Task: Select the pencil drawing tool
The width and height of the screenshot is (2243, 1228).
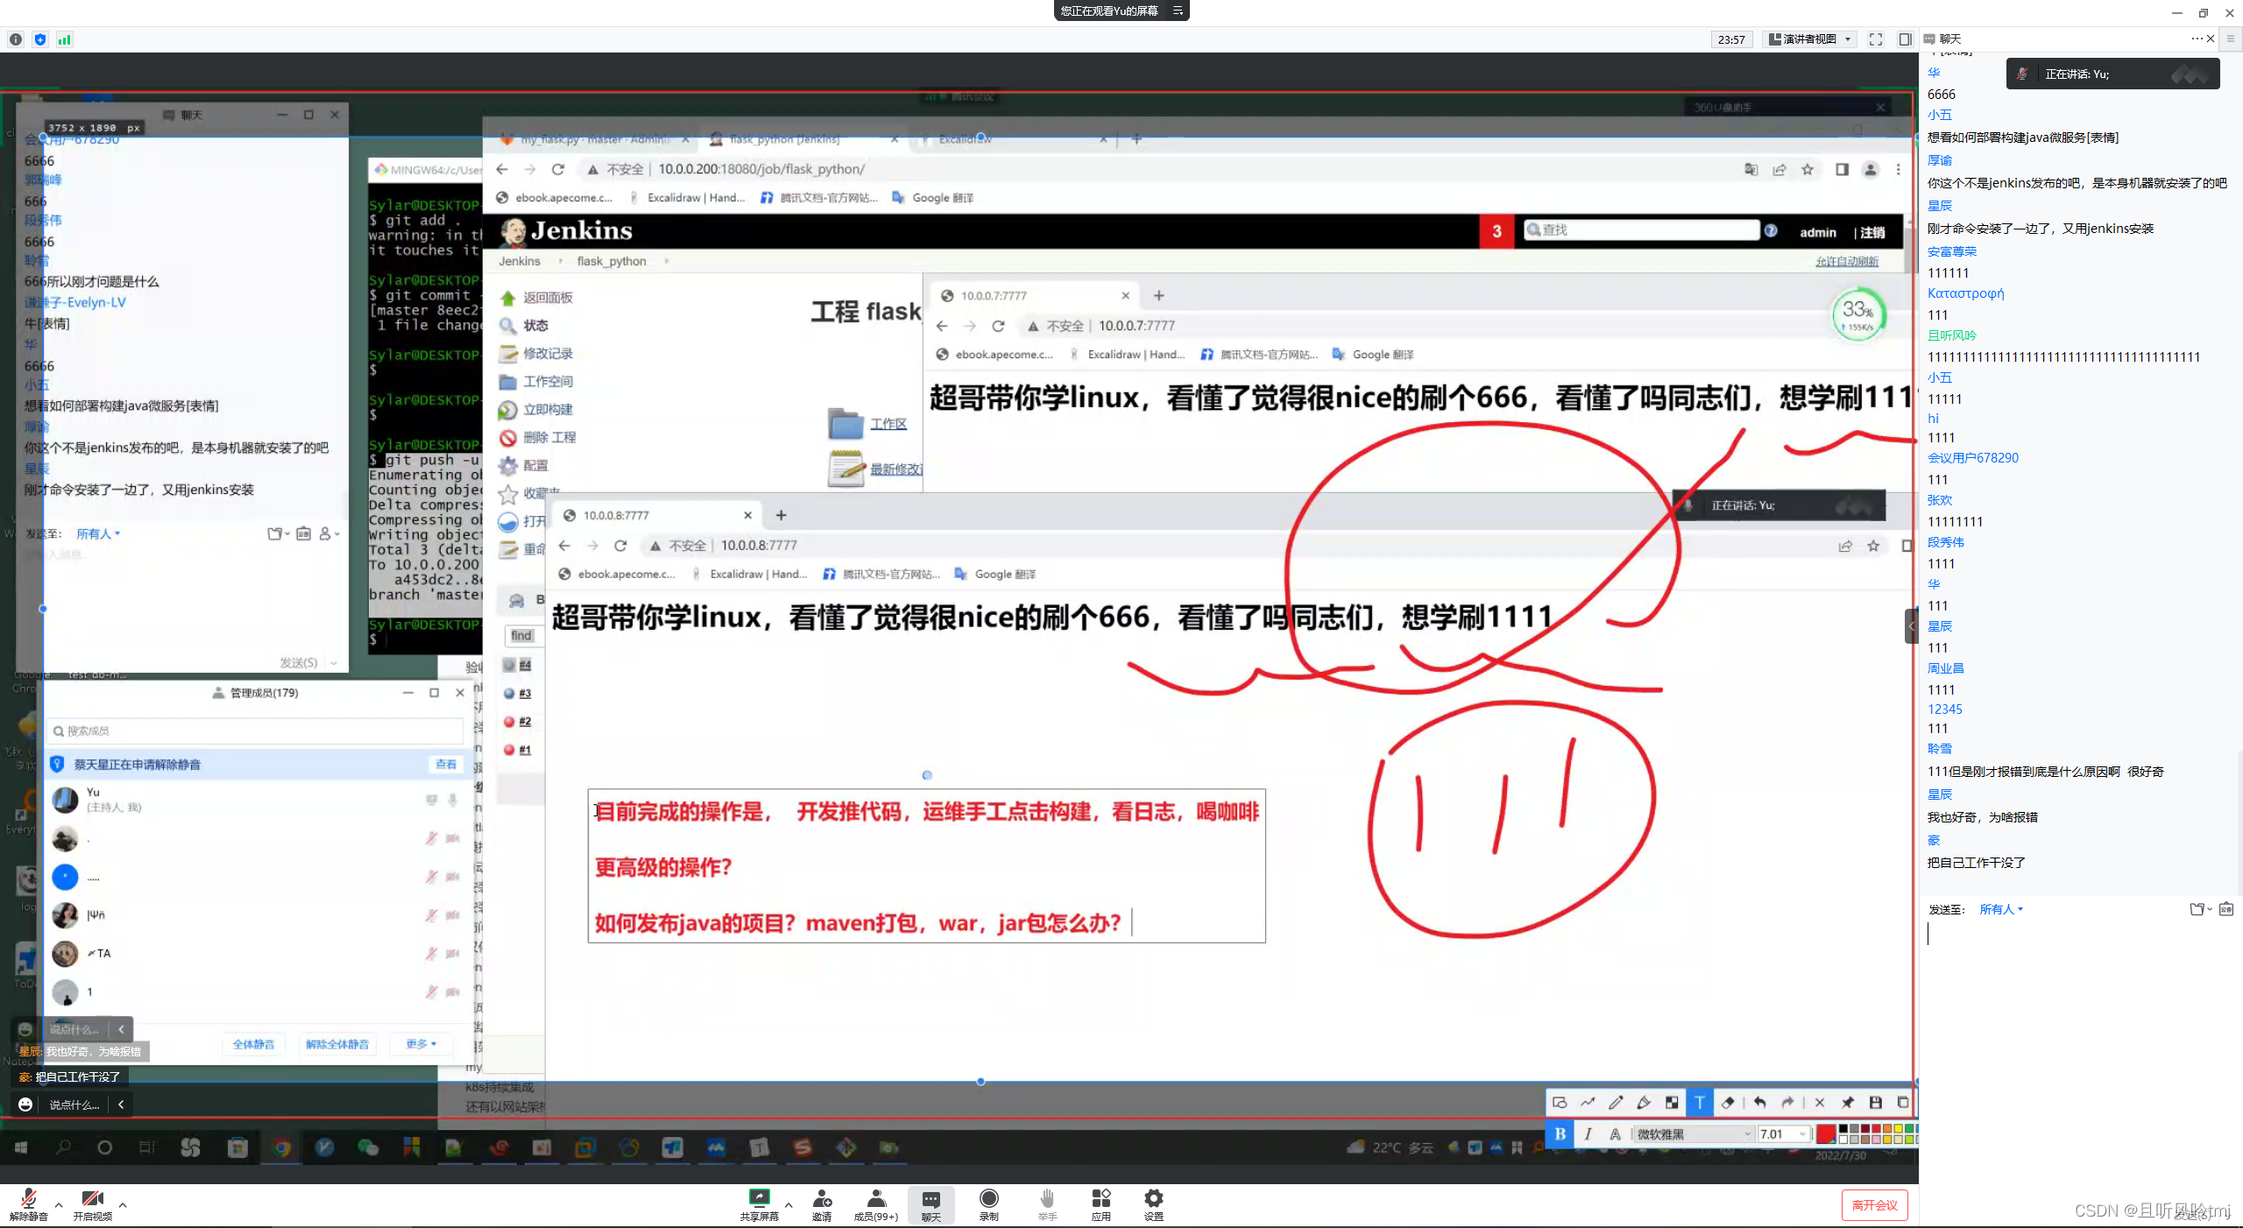Action: [1616, 1102]
